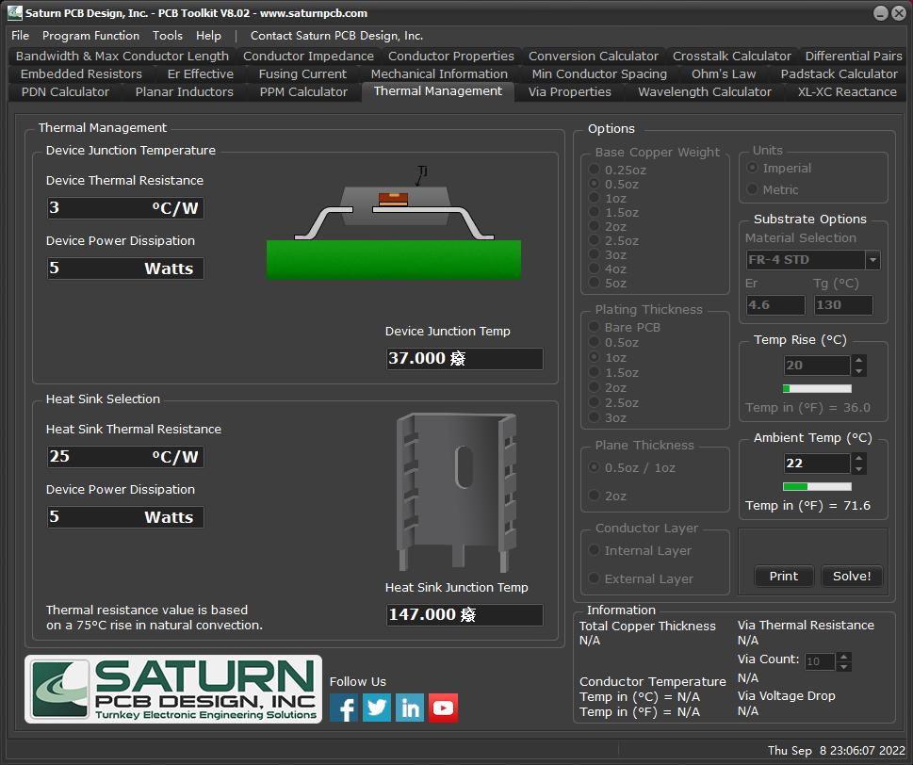This screenshot has width=913, height=765.
Task: Select 3oz plating thickness
Action: [x=594, y=416]
